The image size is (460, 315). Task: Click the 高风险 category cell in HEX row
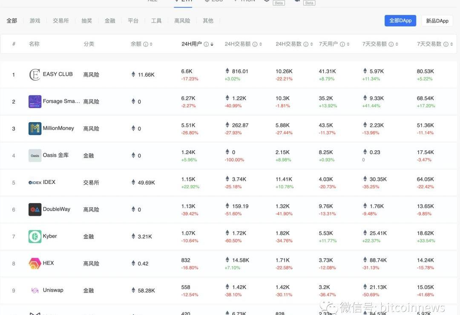(x=91, y=263)
